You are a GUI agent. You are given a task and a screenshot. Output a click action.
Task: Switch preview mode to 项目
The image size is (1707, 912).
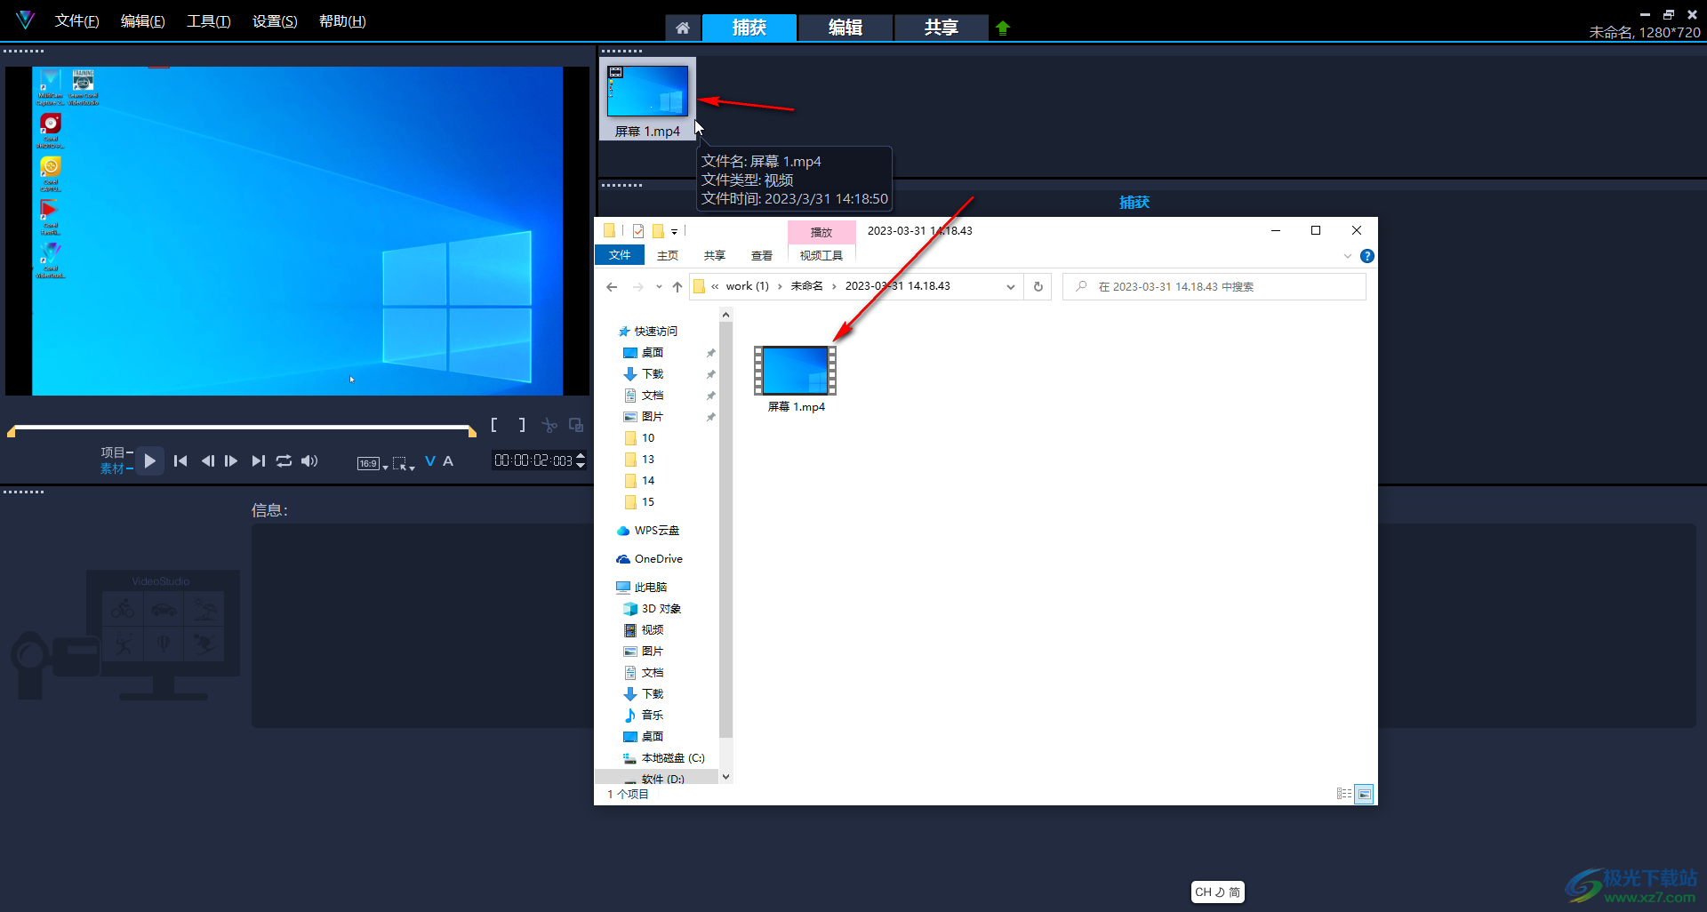(115, 452)
